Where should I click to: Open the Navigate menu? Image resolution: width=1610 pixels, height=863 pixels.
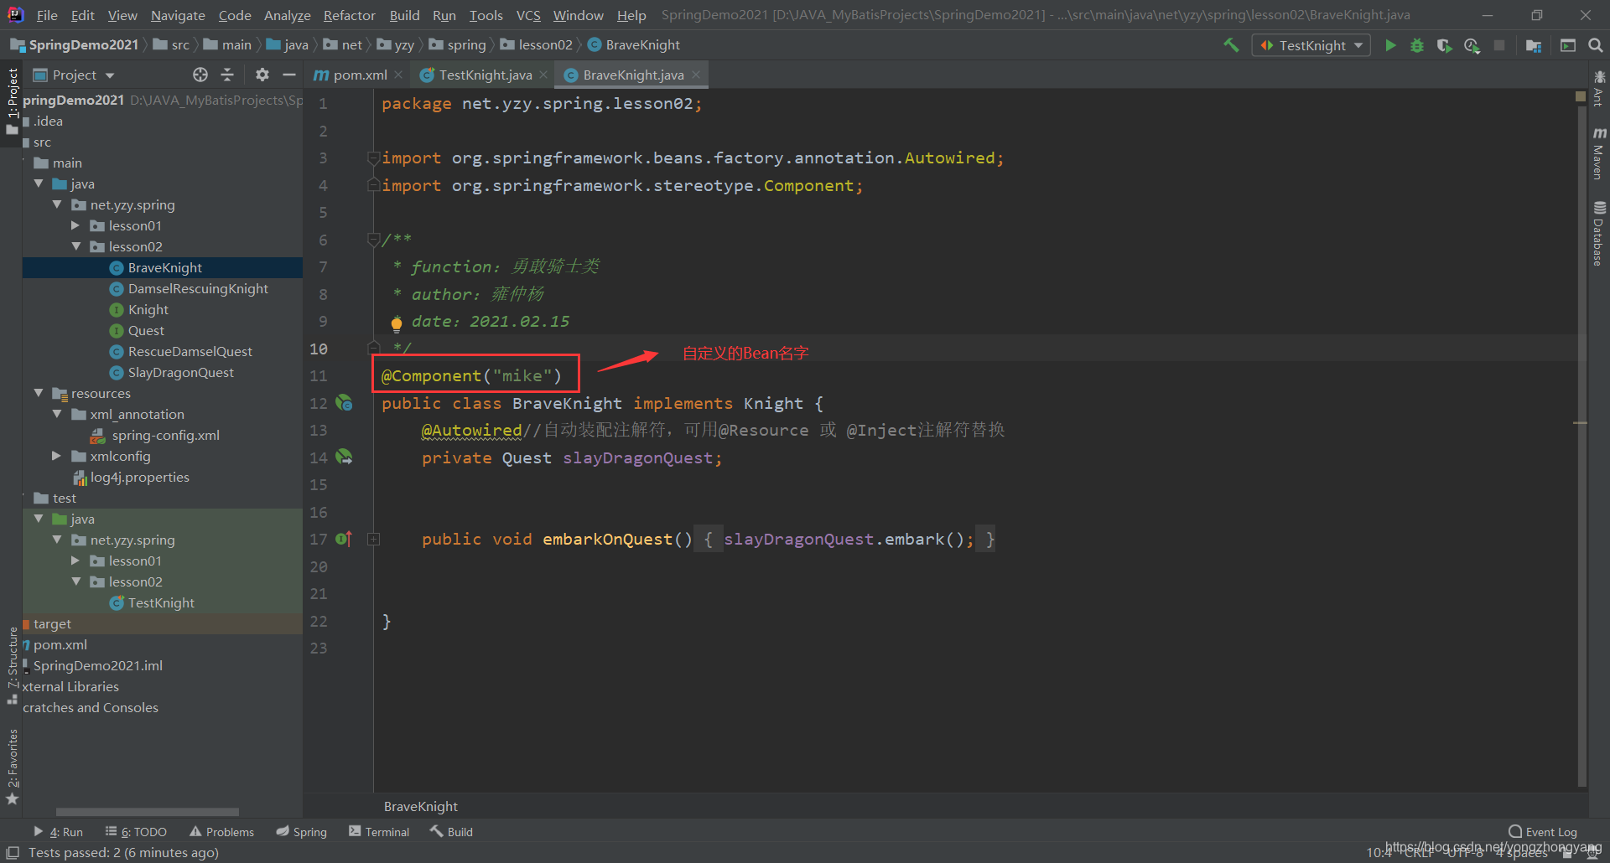[178, 15]
